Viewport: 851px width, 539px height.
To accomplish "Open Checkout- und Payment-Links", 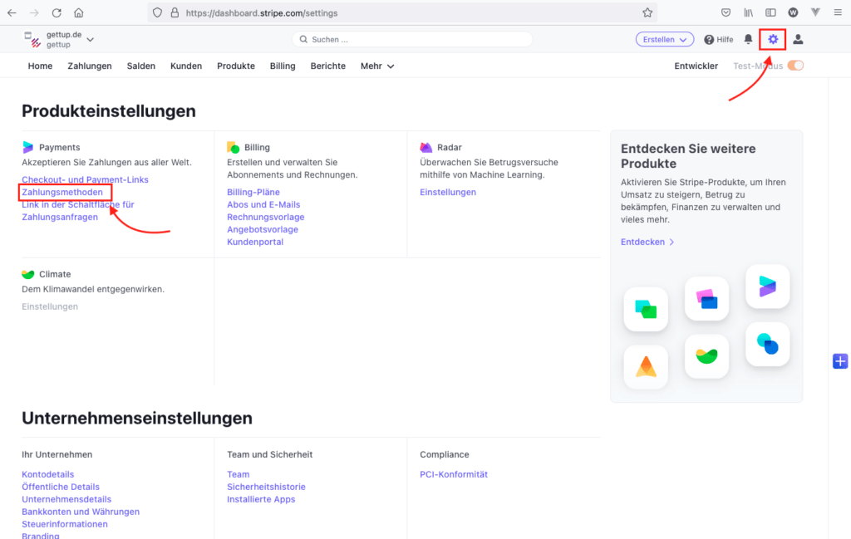I will (x=85, y=179).
